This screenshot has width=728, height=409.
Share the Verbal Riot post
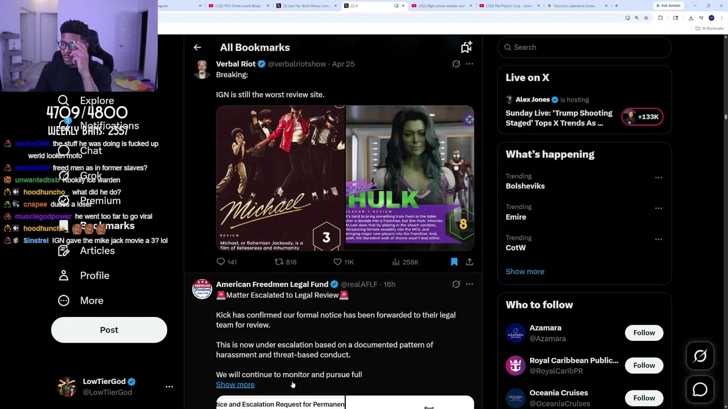pyautogui.click(x=469, y=262)
